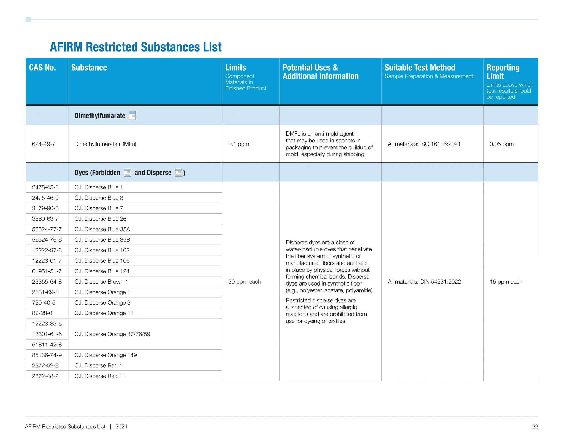This screenshot has width=564, height=436.
Task: Click the Limits column header
Action: pos(235,68)
